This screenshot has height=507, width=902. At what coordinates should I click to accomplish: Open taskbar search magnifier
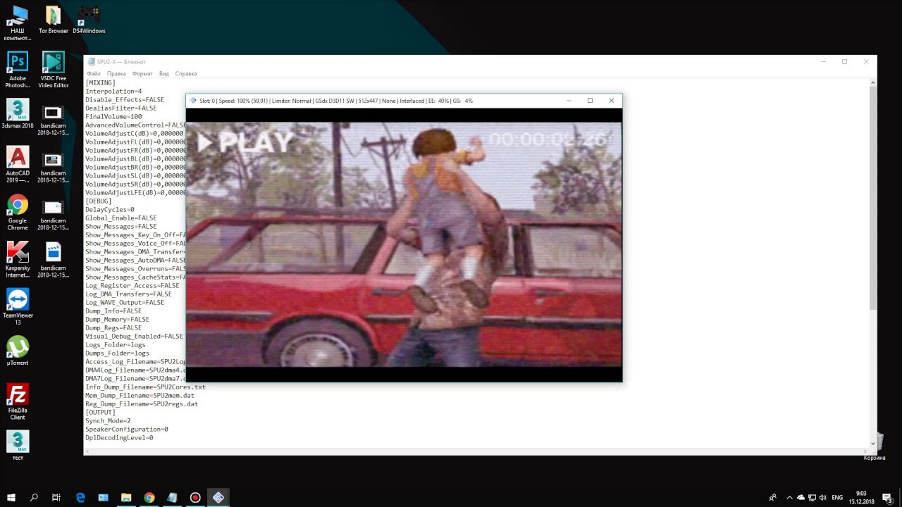[x=34, y=497]
